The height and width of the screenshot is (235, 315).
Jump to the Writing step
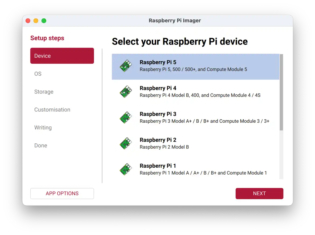coord(43,128)
